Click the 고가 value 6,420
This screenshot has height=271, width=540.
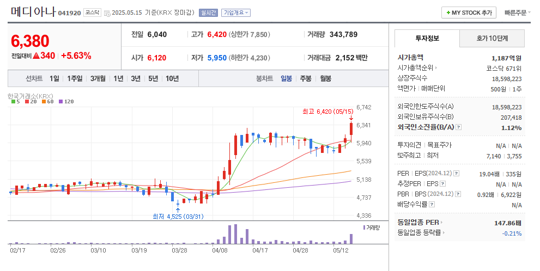tap(217, 35)
